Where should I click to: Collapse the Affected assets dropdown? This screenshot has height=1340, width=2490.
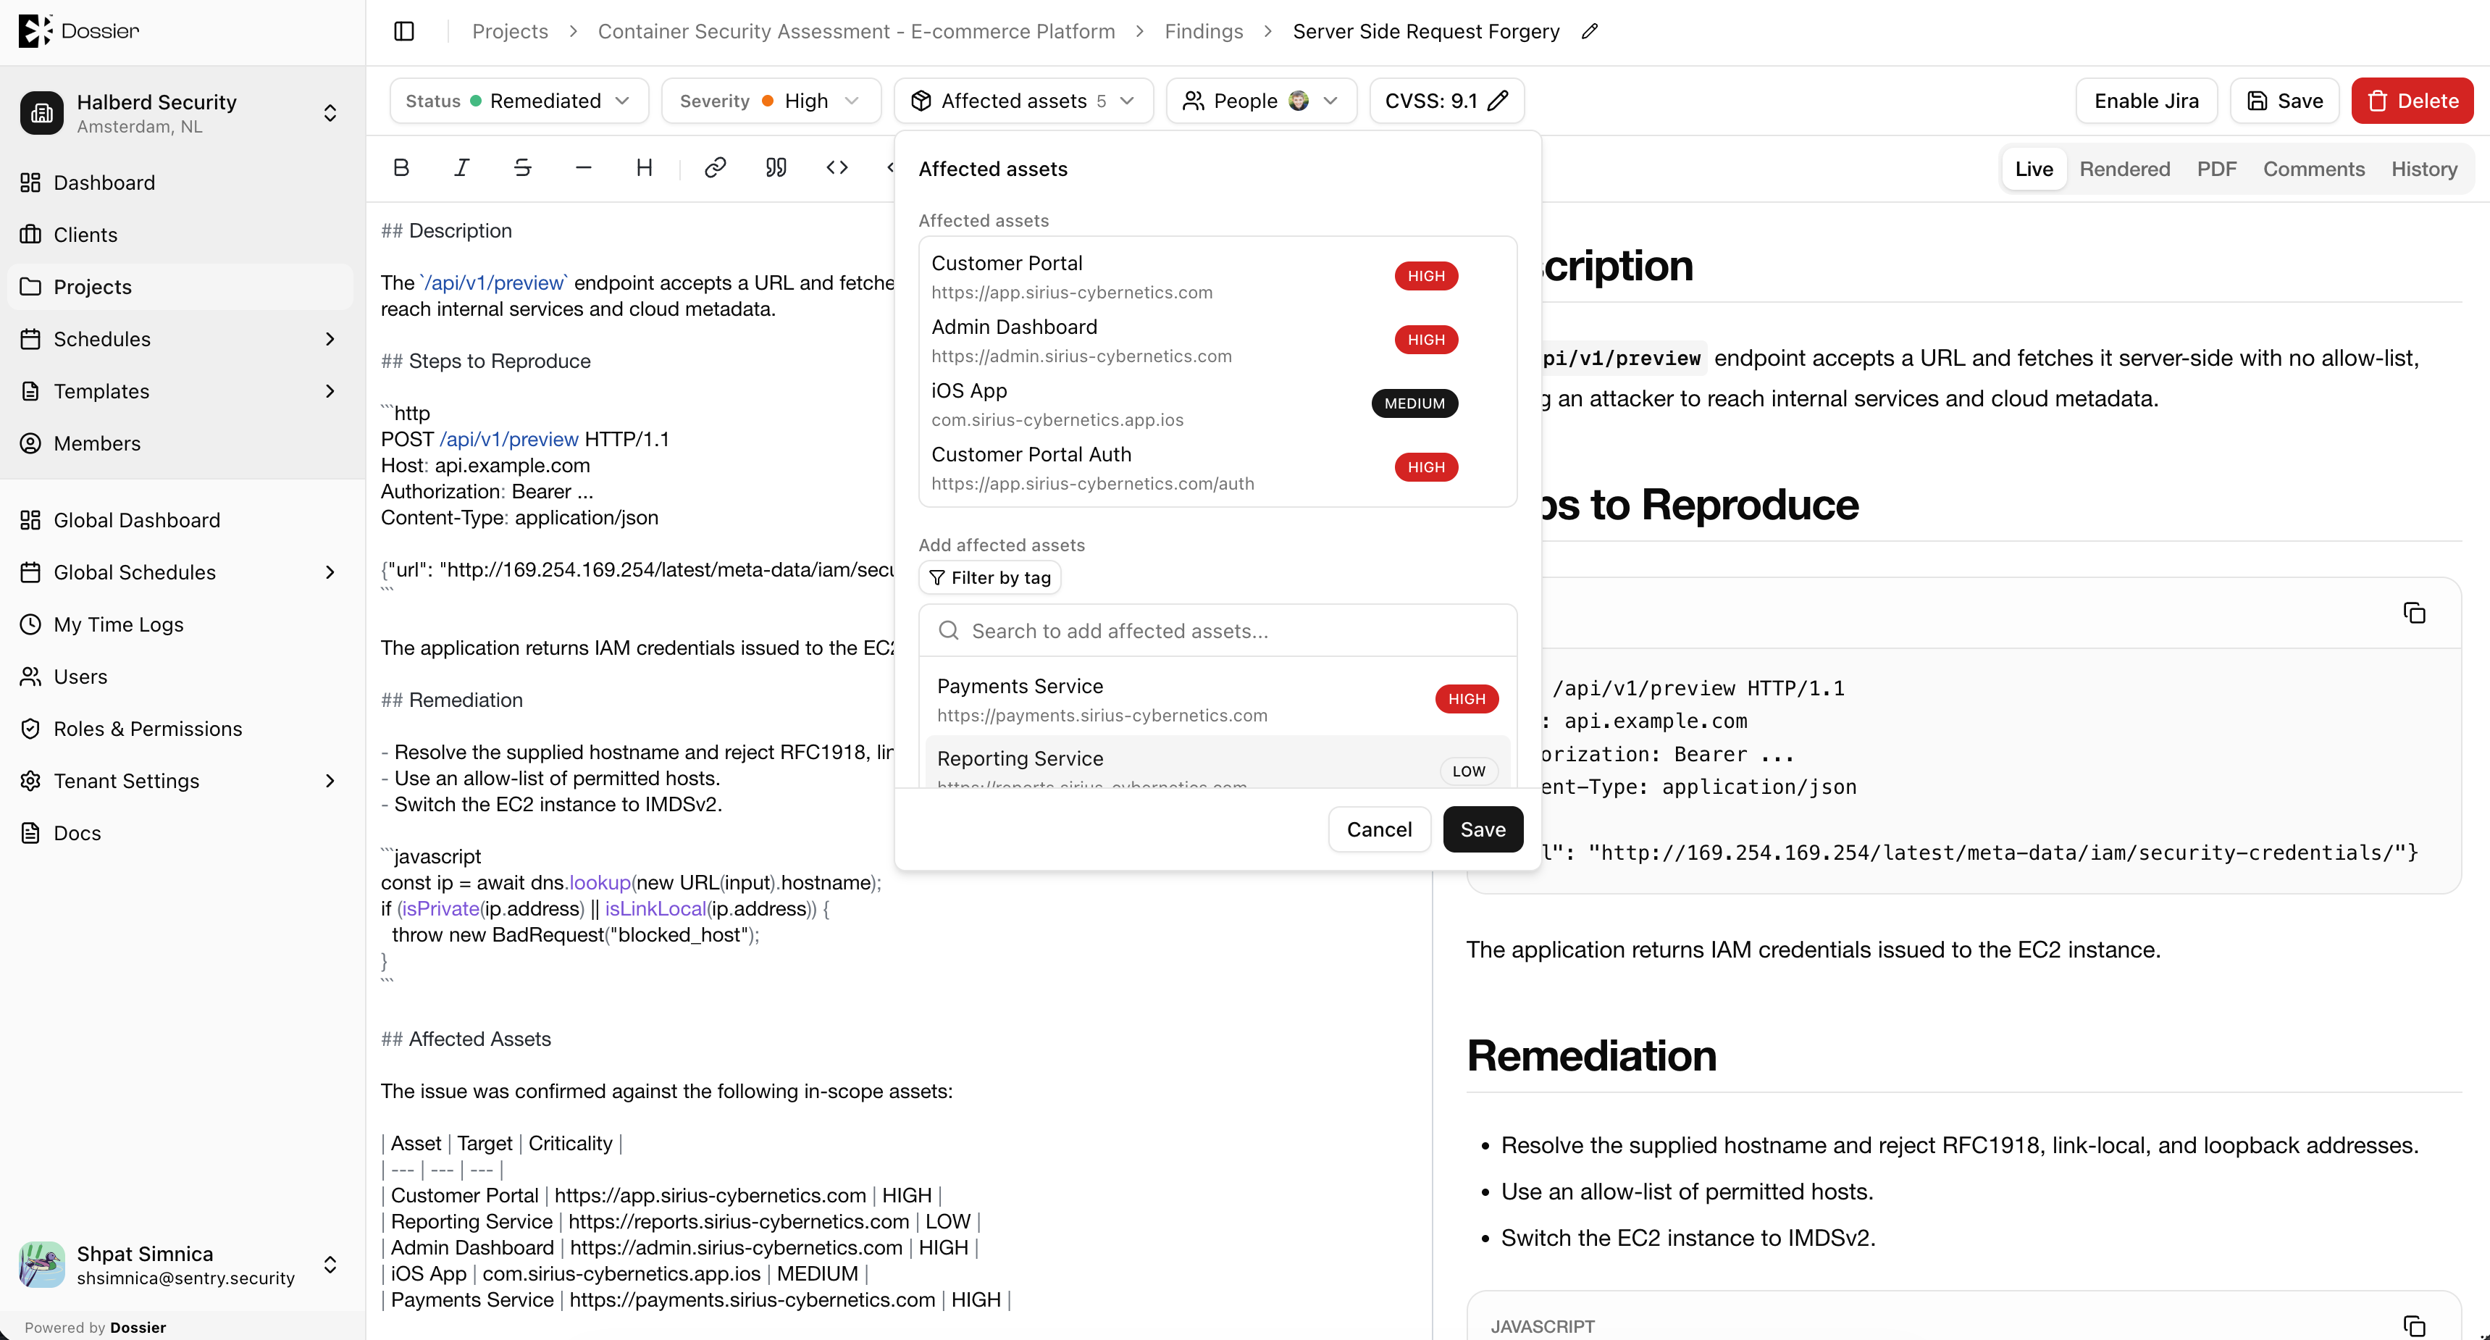1023,101
